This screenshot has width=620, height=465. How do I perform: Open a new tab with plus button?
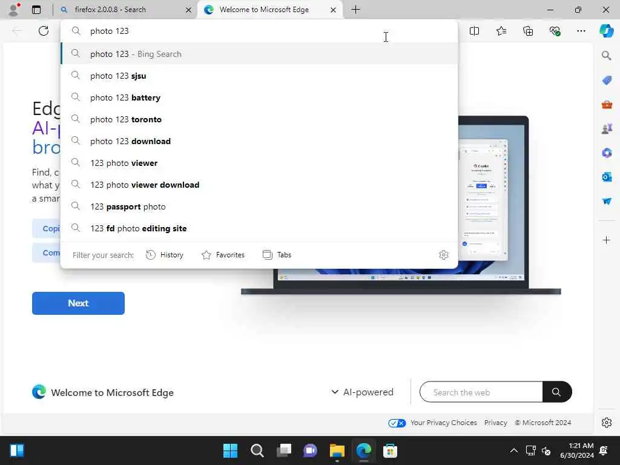click(x=355, y=10)
